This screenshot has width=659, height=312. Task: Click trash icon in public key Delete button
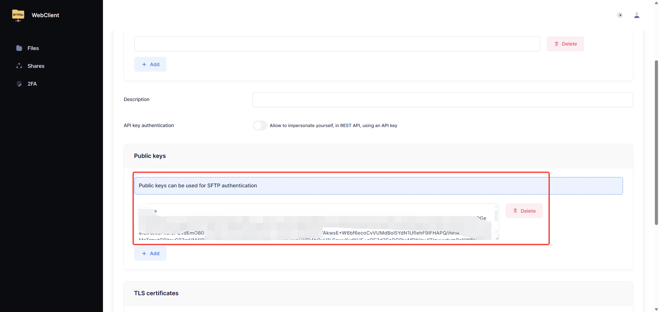coord(515,211)
